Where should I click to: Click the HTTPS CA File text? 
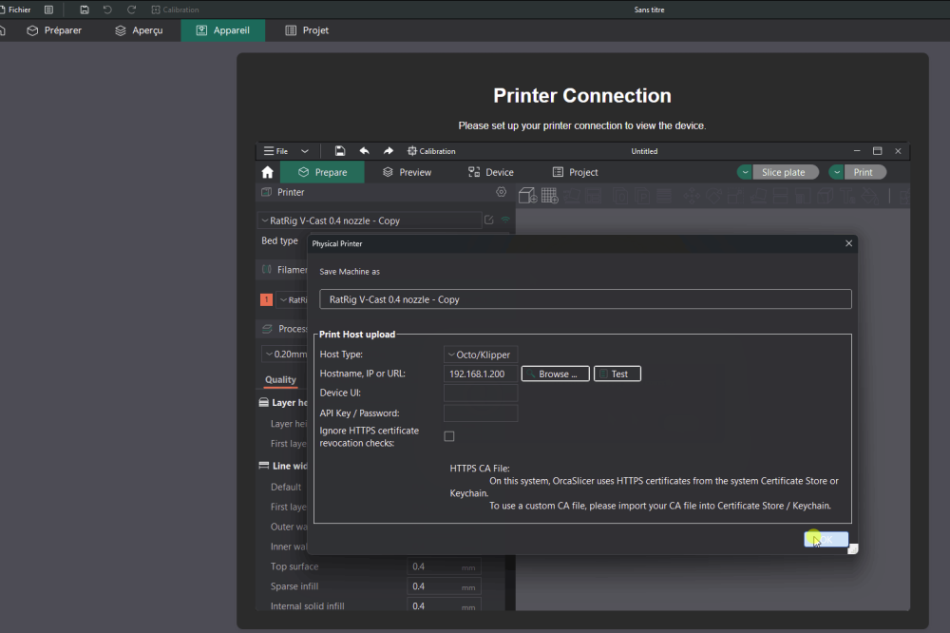point(479,468)
